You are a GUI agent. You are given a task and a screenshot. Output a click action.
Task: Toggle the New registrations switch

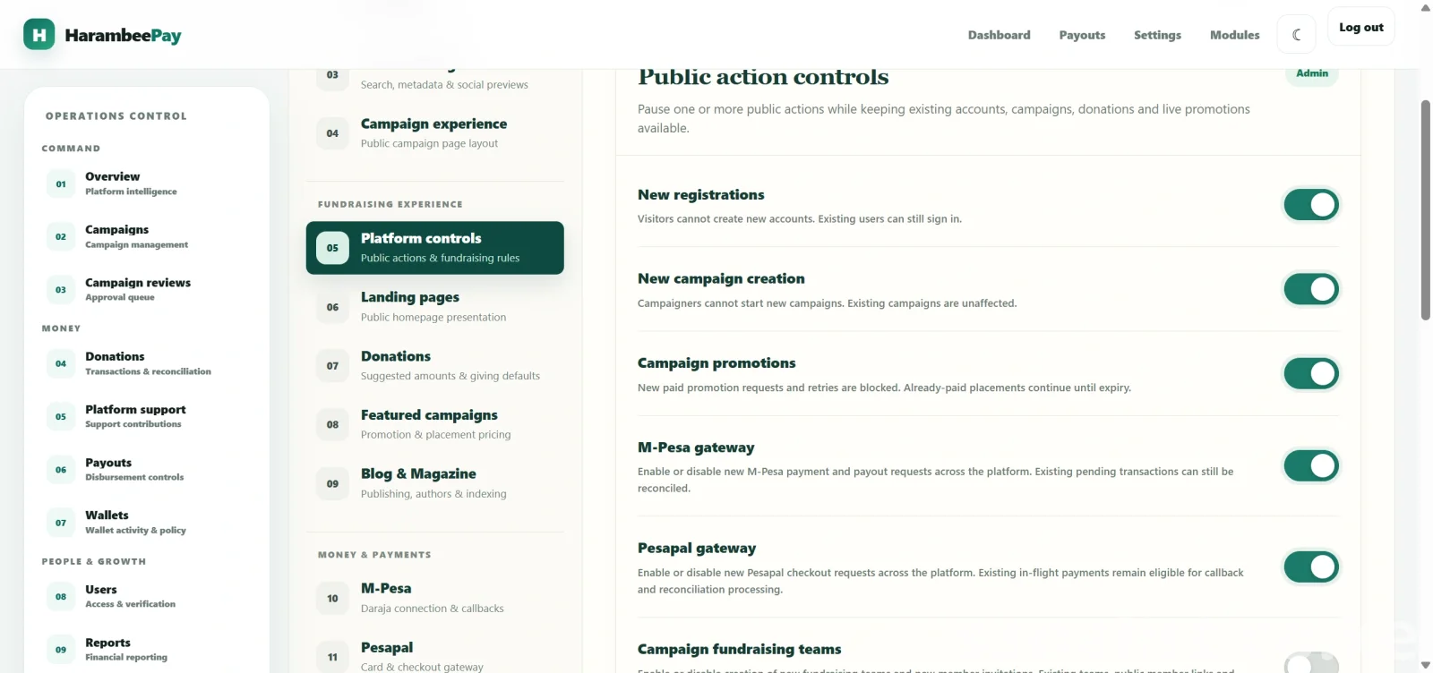1311,205
